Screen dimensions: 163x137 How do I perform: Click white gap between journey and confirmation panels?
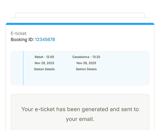pyautogui.click(x=80, y=90)
